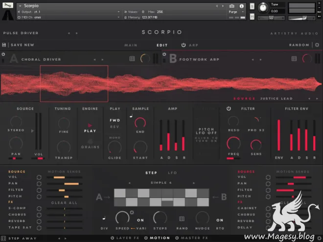
Task: Click layer A Tape Sat send circle
Action: (39, 228)
